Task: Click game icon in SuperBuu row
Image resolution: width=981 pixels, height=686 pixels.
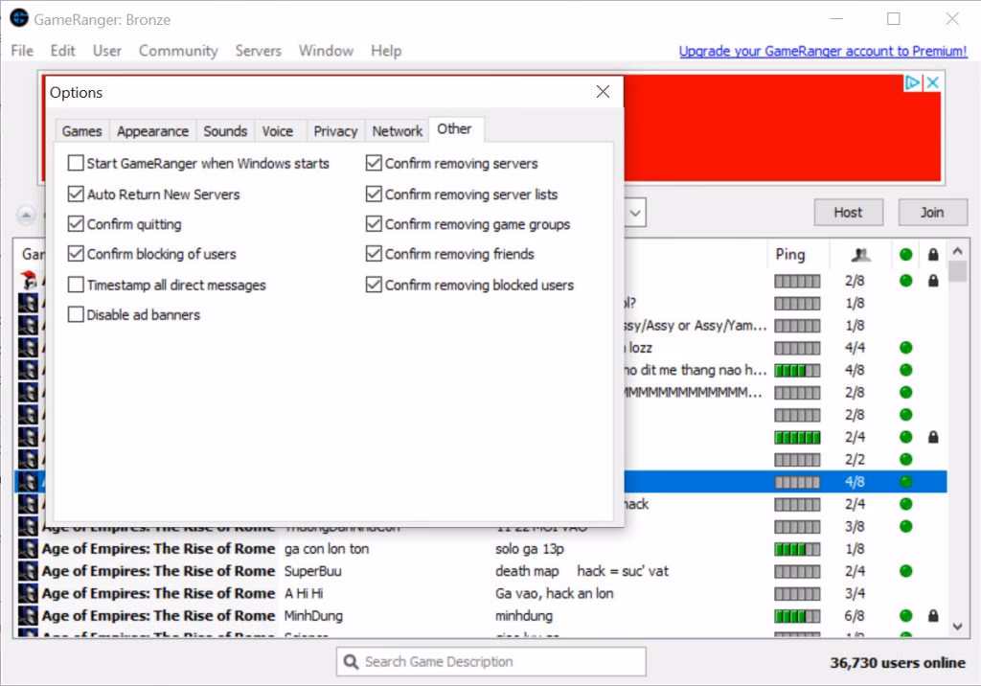Action: [28, 571]
